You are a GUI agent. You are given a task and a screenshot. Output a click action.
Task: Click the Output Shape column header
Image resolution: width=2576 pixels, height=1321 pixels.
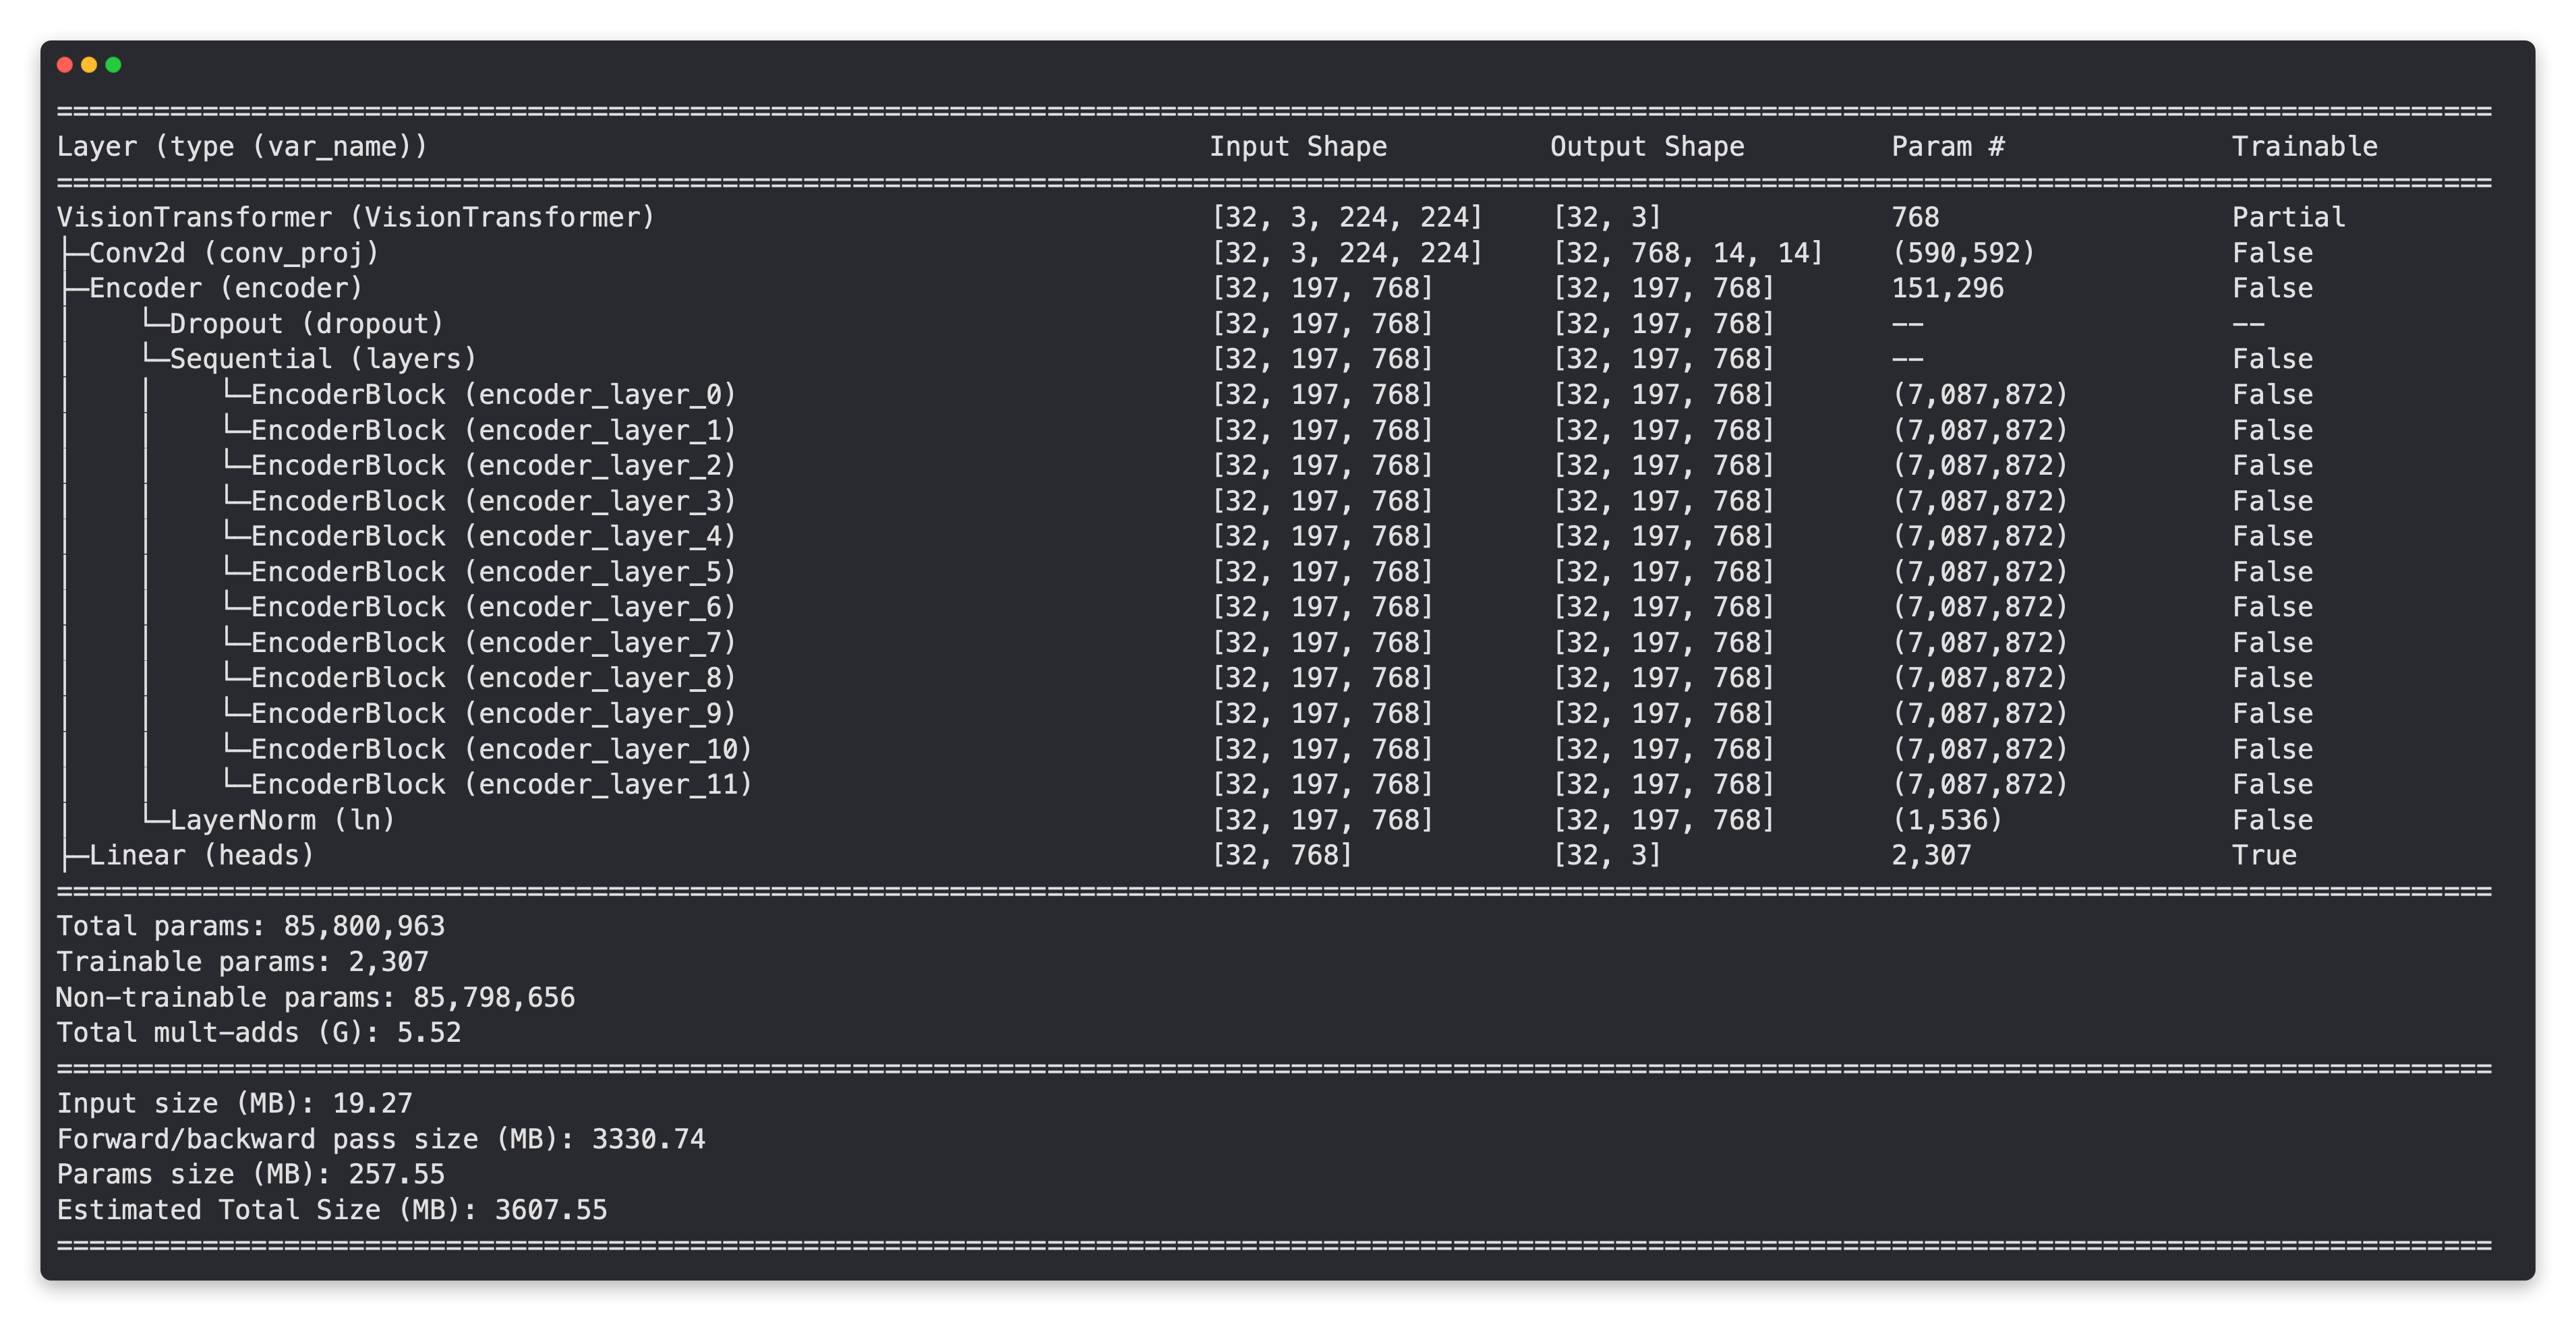1647,147
